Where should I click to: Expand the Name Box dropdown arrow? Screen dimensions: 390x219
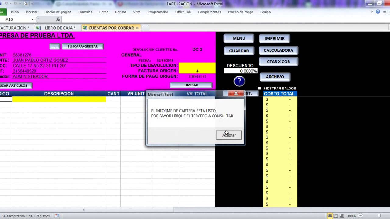point(33,19)
